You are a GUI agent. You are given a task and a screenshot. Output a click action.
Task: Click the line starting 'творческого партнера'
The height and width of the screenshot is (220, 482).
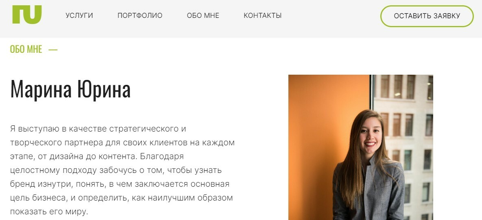point(122,143)
